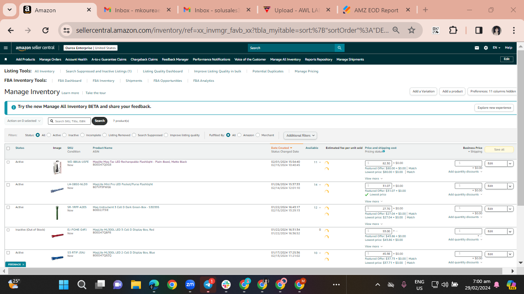Open Slack from the taskbar
The image size is (524, 294).
[x=226, y=284]
